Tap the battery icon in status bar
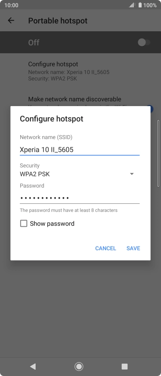161x376 pixels. click(140, 5)
